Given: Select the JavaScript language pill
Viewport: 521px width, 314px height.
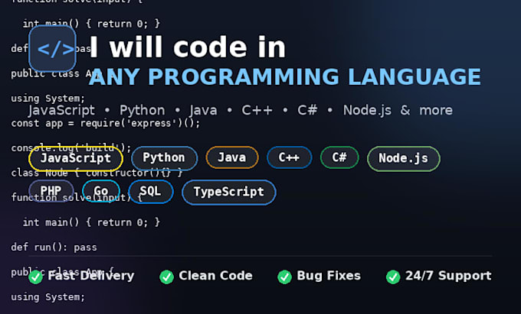Looking at the screenshot, I should (76, 158).
